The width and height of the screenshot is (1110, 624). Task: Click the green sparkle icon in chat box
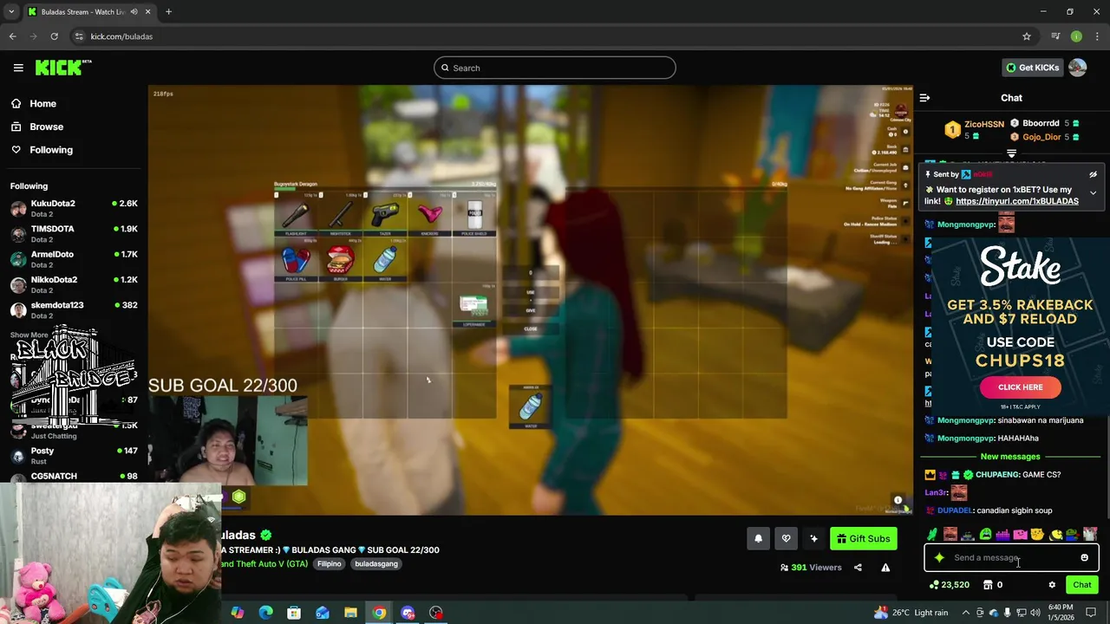click(x=939, y=558)
